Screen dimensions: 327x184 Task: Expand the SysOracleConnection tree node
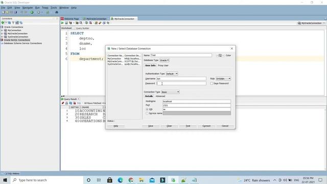coord(2,37)
